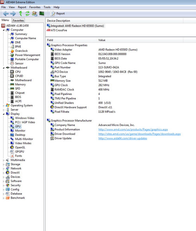
Task: Expand the Devices tree node
Action: (x=4, y=177)
